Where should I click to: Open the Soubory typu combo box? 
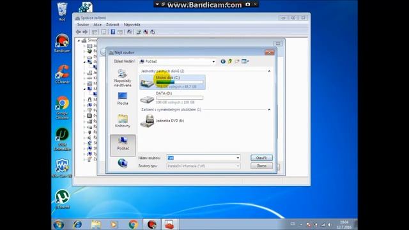203,166
